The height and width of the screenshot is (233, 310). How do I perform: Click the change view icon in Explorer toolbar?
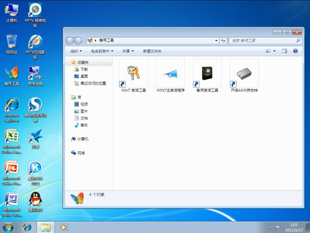[268, 51]
